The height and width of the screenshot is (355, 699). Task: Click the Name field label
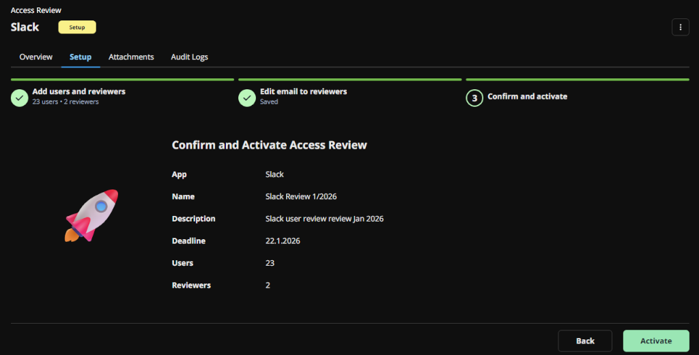click(x=183, y=197)
